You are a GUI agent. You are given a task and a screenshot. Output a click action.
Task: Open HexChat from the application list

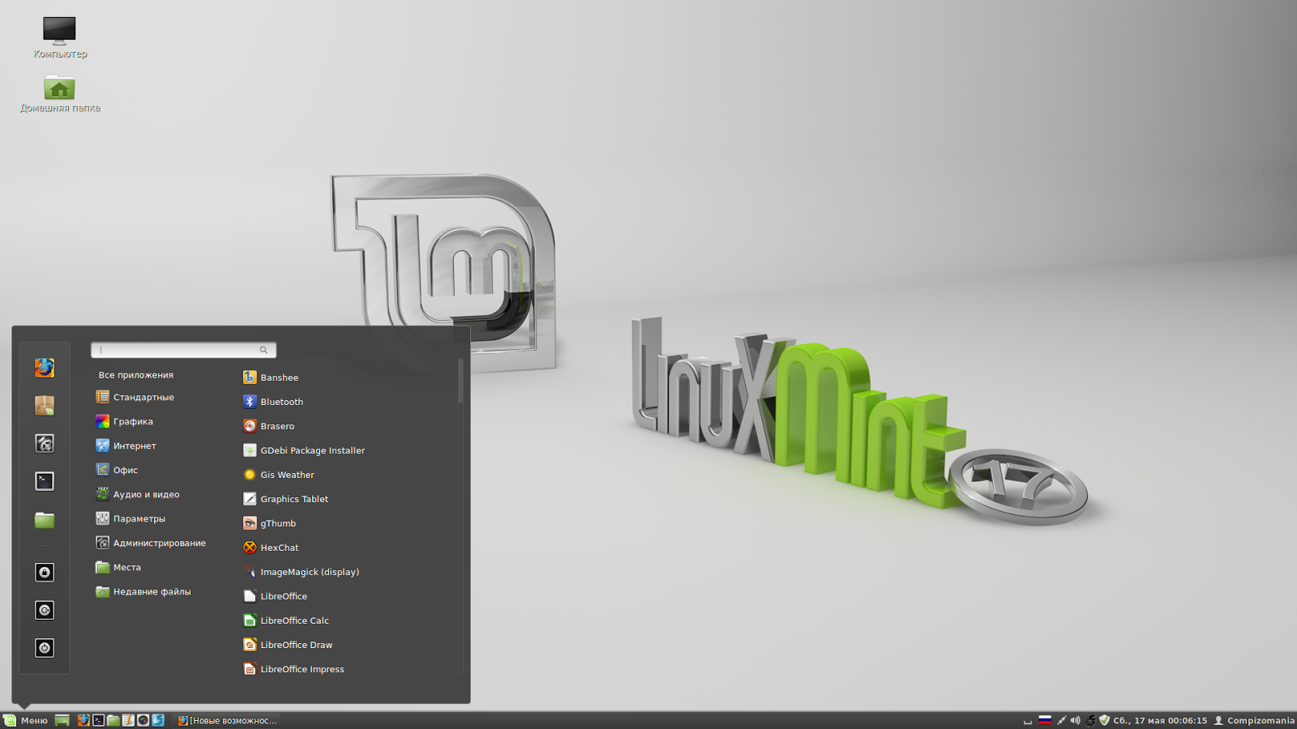[271, 548]
